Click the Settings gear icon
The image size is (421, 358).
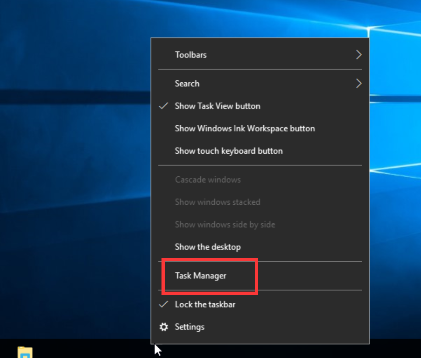point(164,327)
